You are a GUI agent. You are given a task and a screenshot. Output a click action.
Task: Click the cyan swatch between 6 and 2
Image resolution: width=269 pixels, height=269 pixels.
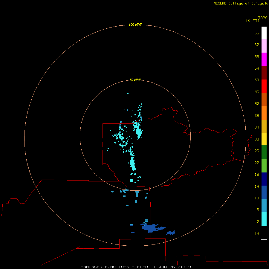pyautogui.click(x=264, y=219)
